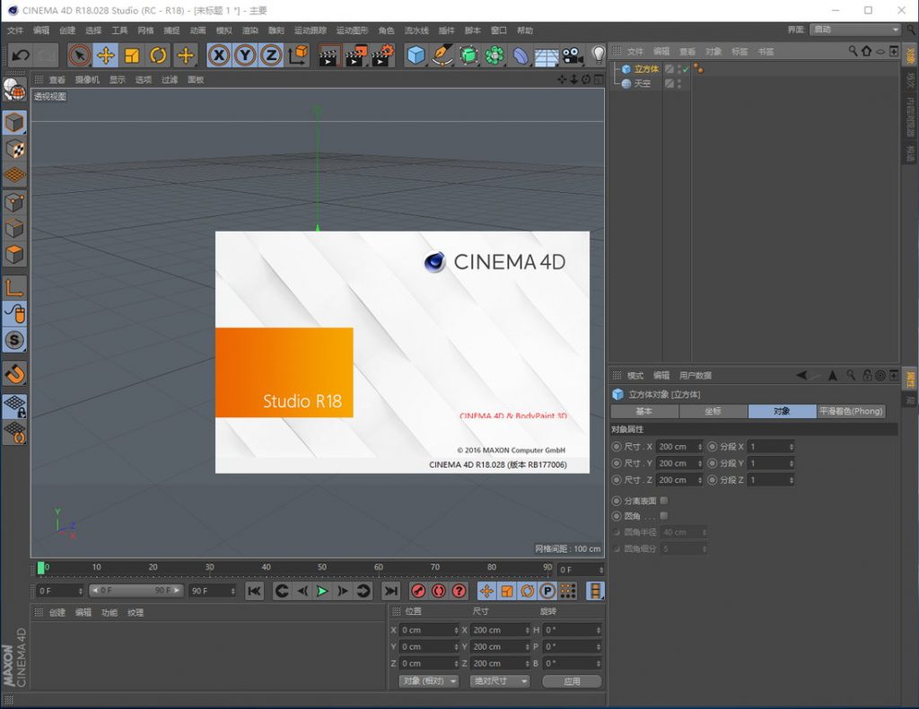Click the Render Settings clapperboard with gear
The image size is (919, 709).
[383, 56]
